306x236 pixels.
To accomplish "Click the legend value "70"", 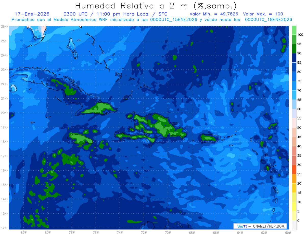I will coord(299,90).
